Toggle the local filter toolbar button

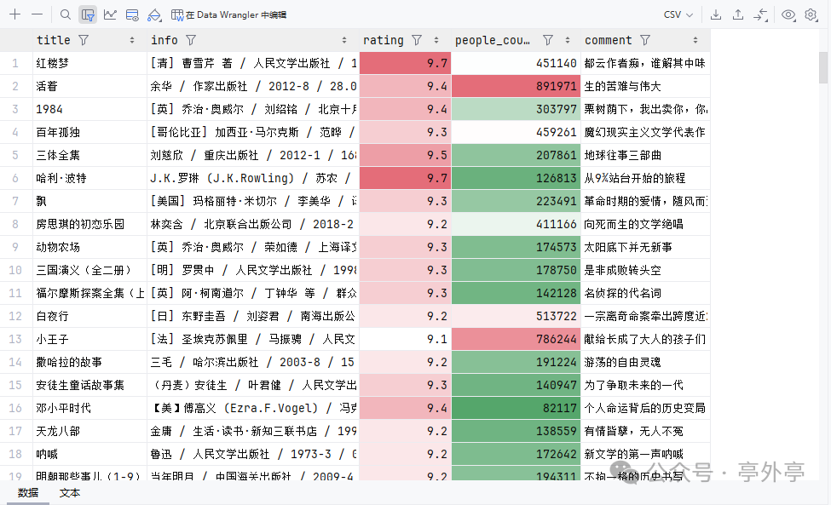[x=88, y=14]
